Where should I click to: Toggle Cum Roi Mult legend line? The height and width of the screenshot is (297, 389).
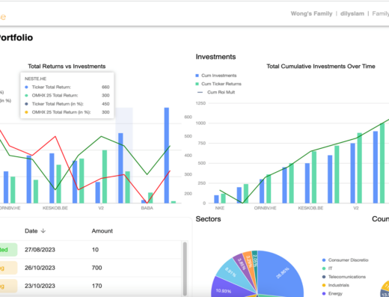(216, 92)
